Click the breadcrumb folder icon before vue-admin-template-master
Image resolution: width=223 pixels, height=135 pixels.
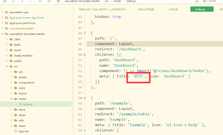coord(59,1)
